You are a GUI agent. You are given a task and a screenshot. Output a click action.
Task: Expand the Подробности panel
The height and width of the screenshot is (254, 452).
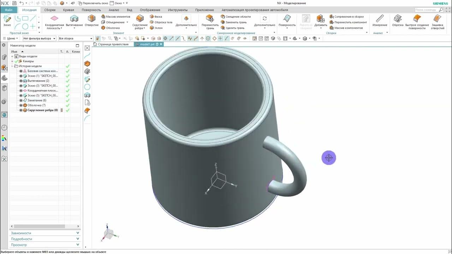pyautogui.click(x=45, y=239)
